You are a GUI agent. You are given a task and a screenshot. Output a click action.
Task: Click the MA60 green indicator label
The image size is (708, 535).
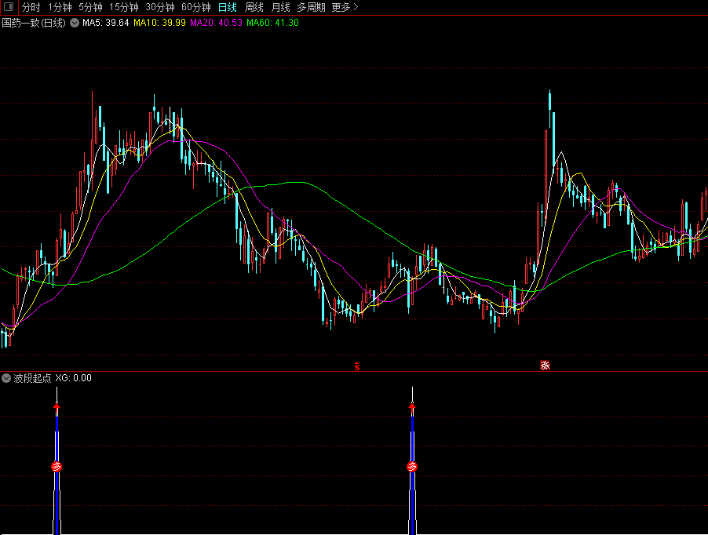tap(272, 23)
